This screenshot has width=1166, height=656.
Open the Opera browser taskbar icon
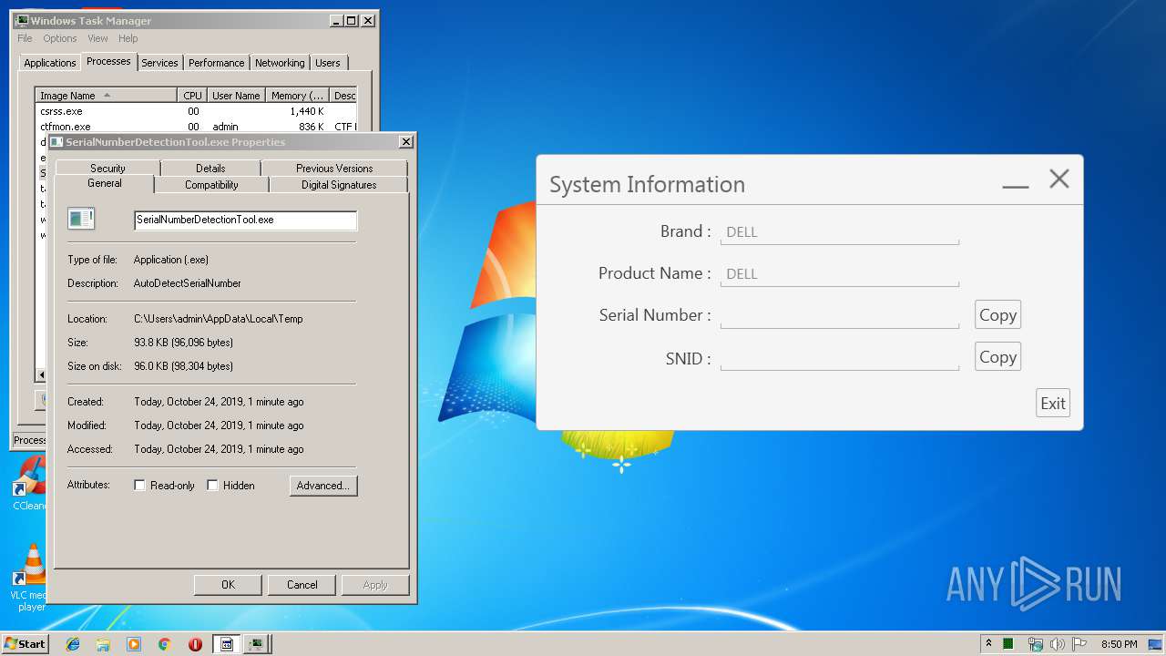195,644
